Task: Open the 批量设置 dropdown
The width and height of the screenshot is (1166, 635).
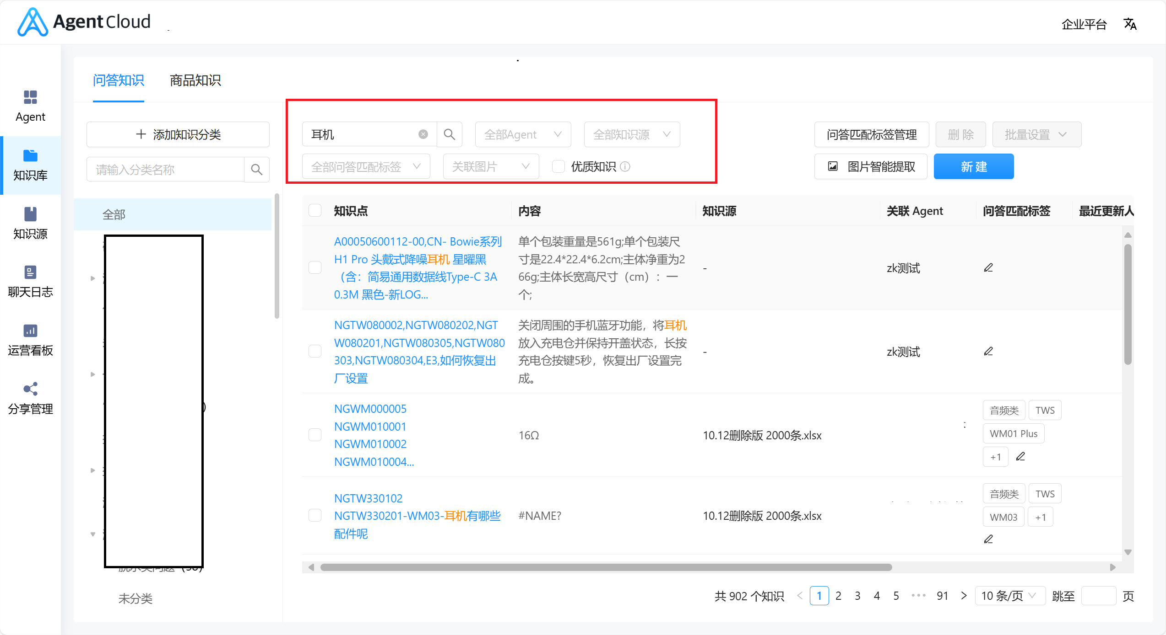Action: coord(1036,134)
